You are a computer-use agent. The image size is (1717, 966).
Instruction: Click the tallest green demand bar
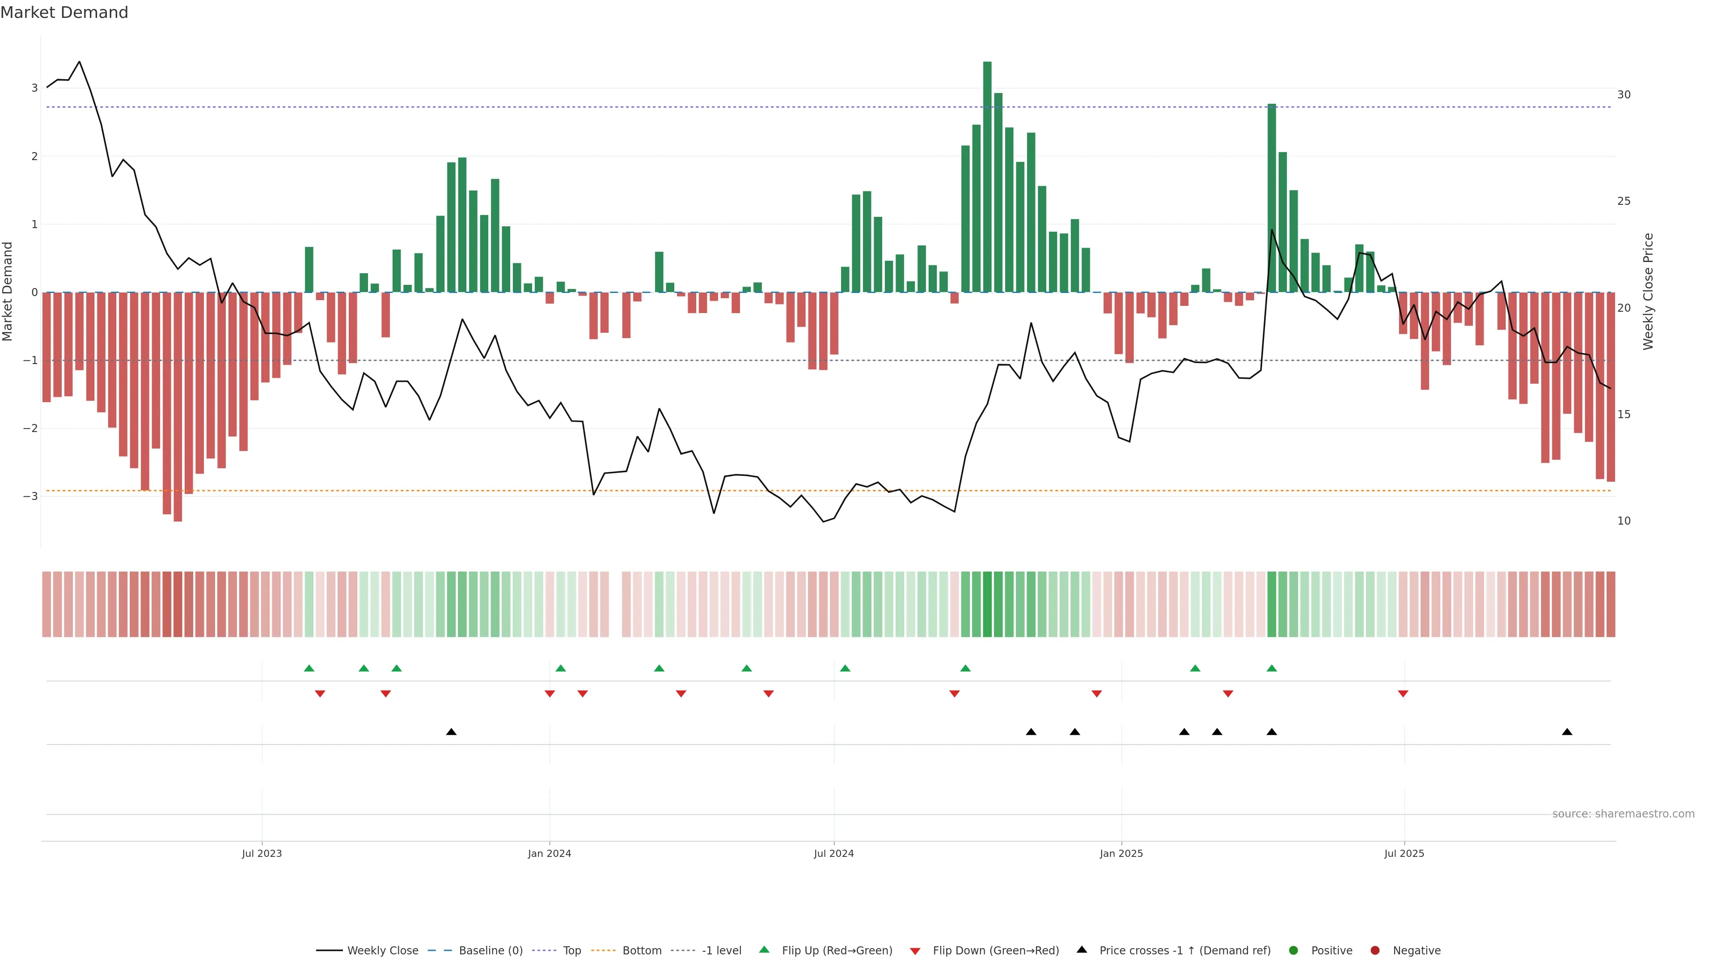click(987, 177)
